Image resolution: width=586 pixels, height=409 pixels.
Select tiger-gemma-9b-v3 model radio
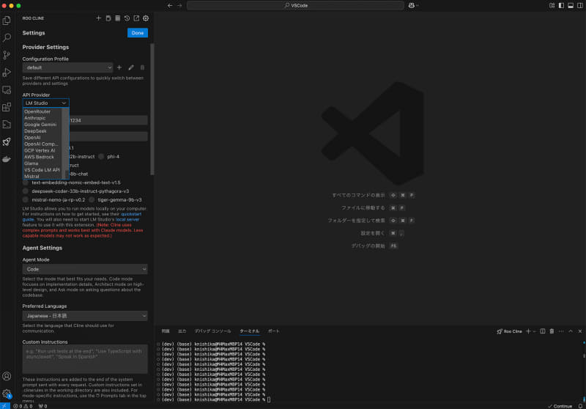click(x=92, y=199)
